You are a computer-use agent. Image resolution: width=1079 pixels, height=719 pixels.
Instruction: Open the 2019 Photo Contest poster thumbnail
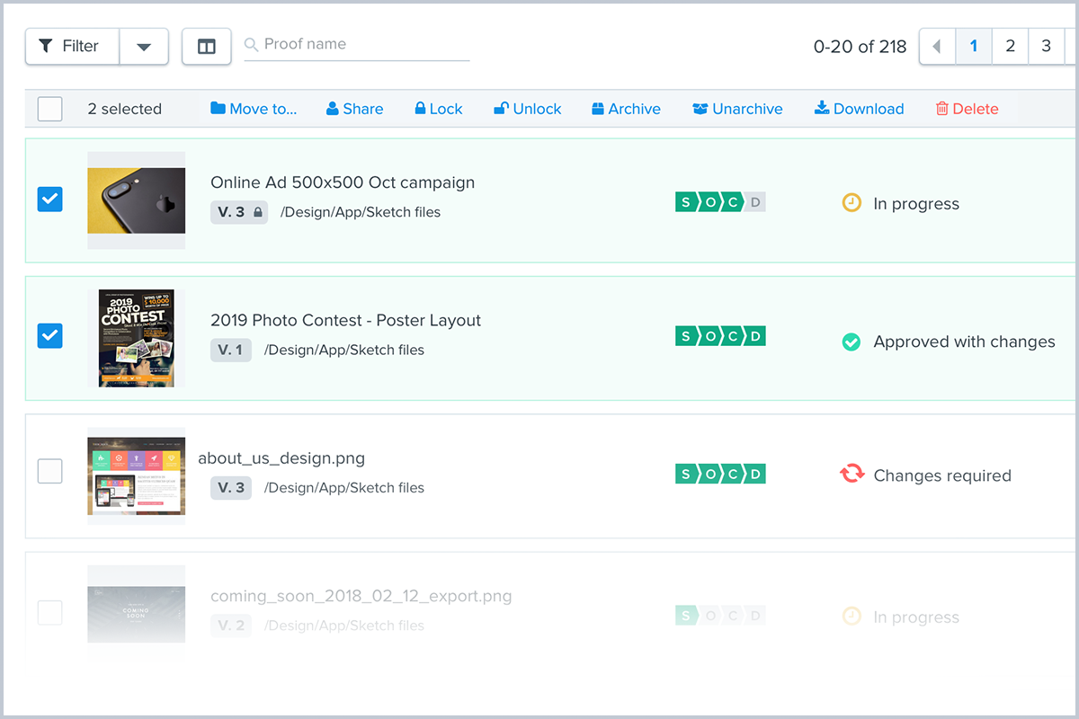(137, 338)
